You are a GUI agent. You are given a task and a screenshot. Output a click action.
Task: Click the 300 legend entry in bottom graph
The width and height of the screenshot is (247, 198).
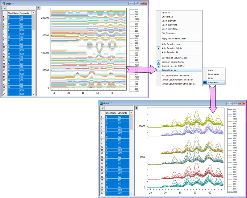point(234,109)
